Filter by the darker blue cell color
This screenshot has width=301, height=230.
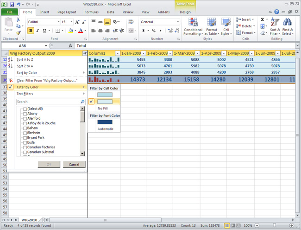(105, 95)
